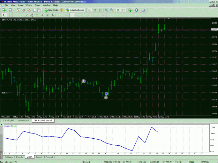Image resolution: width=218 pixels, height=163 pixels.
Task: Show the Market Watch window icon
Action: point(18,10)
